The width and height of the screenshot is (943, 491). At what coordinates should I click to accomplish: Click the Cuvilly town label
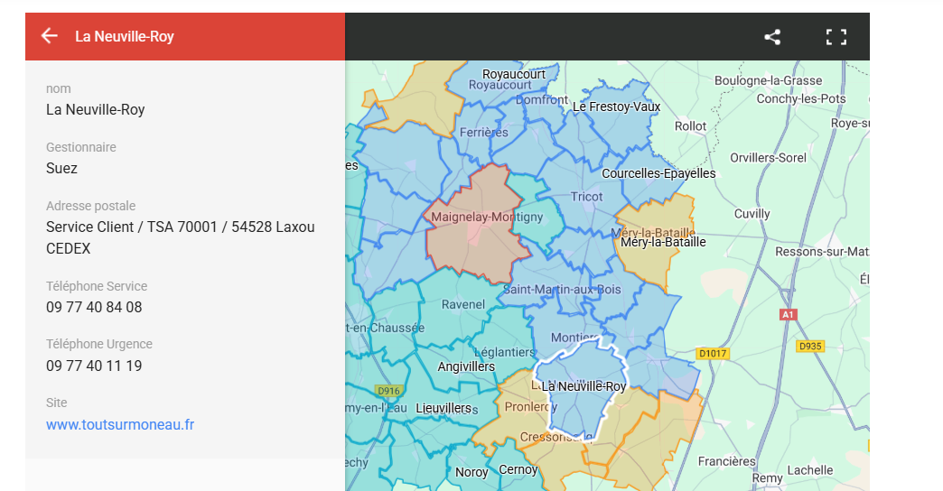coord(752,214)
